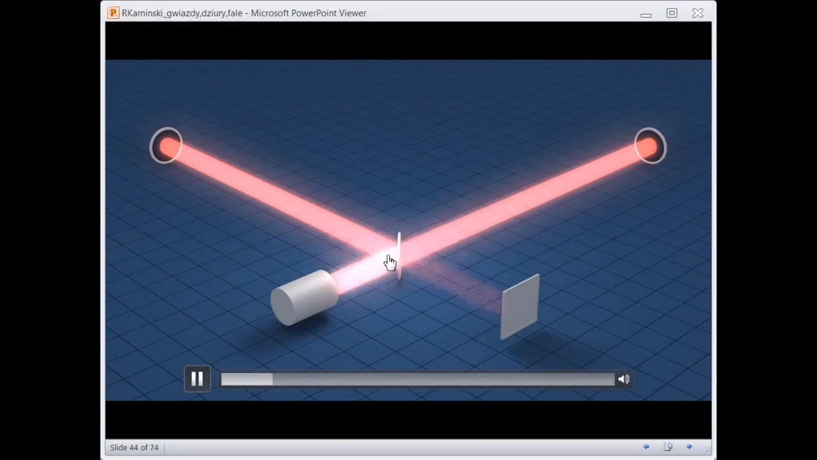
Task: Click the beam splitter disc in video
Action: [x=399, y=256]
